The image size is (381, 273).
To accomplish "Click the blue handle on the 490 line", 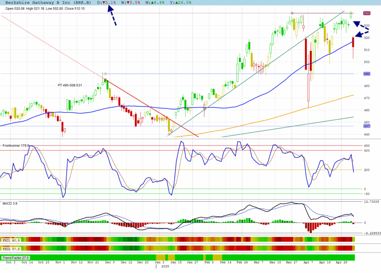I will click(105, 74).
